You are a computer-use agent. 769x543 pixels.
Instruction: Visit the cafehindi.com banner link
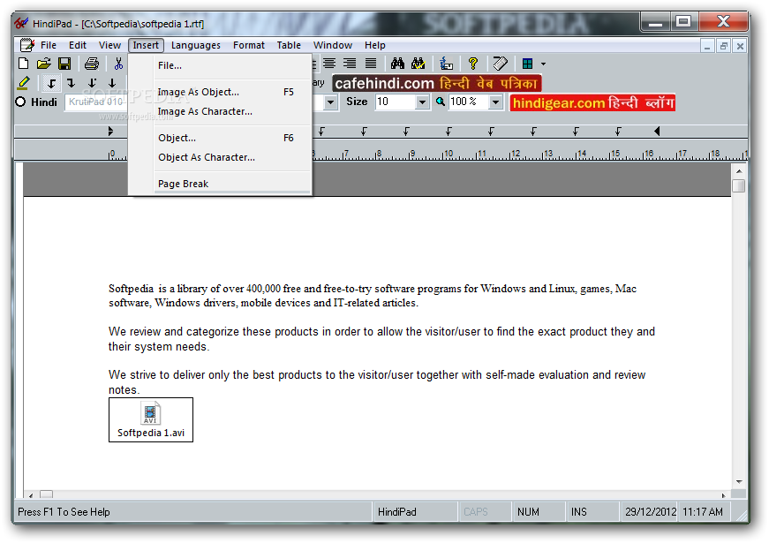(x=436, y=83)
